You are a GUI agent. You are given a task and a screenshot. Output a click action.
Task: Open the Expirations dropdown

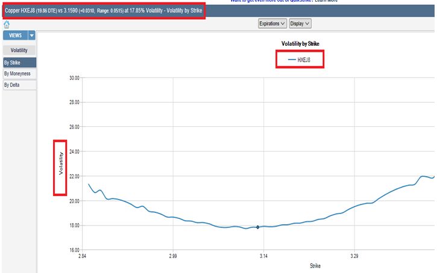(272, 23)
